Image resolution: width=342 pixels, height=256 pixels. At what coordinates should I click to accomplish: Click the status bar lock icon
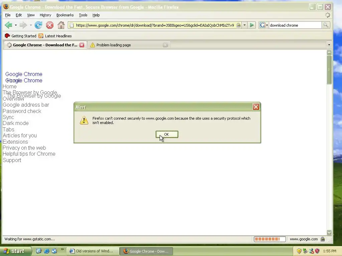tap(323, 239)
